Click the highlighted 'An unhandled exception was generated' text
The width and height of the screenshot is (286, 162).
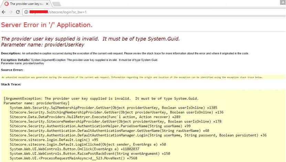132,77
